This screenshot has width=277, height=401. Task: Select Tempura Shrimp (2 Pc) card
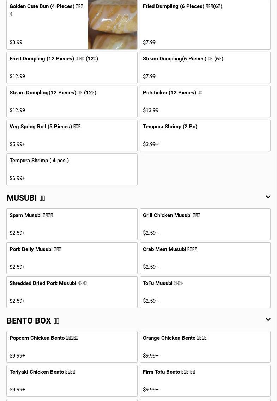205,135
